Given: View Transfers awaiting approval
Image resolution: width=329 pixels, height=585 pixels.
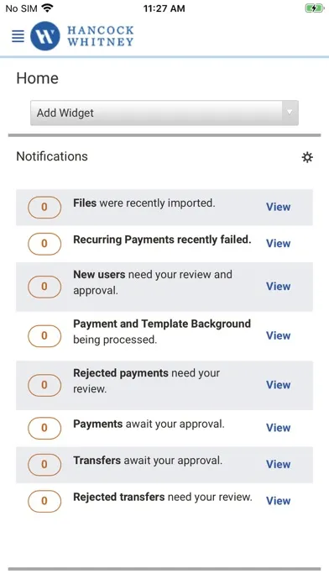Looking at the screenshot, I should (x=278, y=464).
